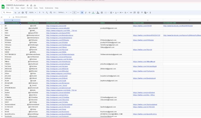Click the GMASS Automation document title

15,5
